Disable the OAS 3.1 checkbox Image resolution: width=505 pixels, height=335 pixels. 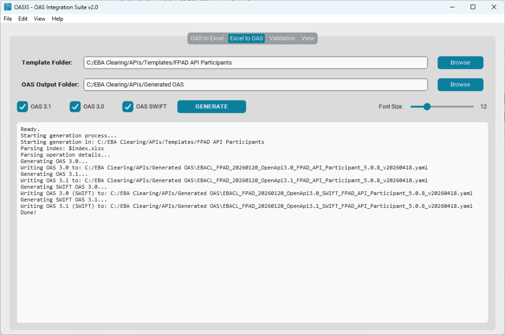pyautogui.click(x=22, y=106)
